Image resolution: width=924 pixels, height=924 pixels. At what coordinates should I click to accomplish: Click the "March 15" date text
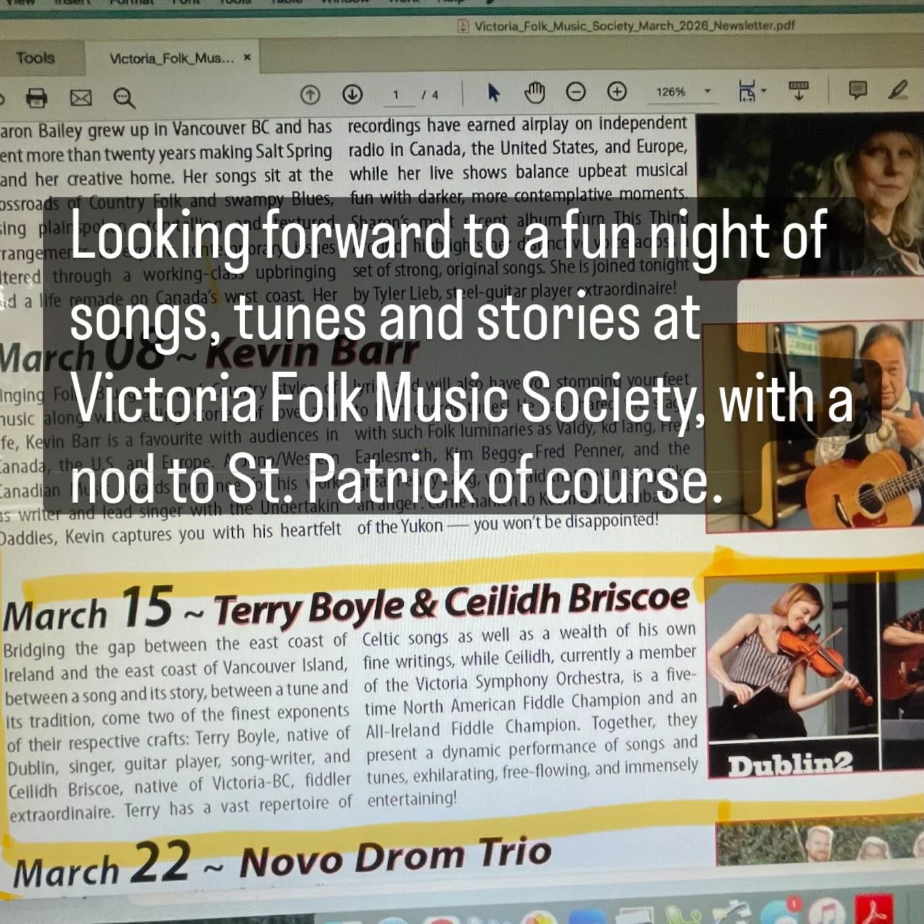pyautogui.click(x=89, y=609)
